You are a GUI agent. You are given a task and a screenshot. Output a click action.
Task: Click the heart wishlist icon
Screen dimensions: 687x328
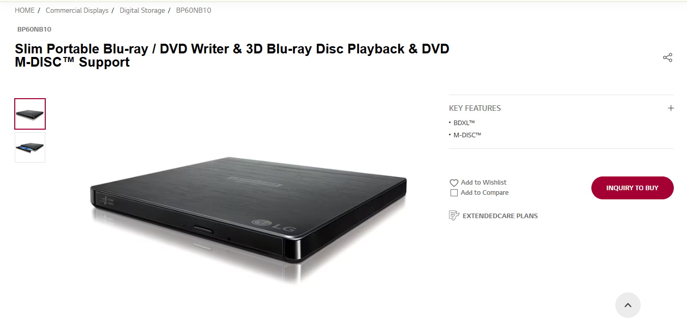pos(454,183)
